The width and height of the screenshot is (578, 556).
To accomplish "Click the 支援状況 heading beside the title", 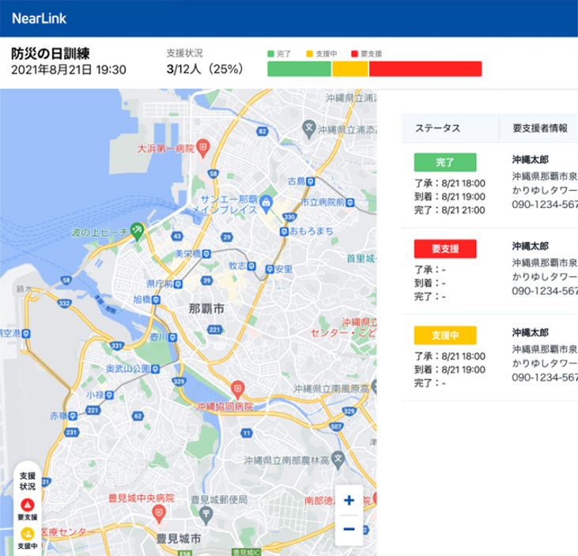I will (185, 53).
